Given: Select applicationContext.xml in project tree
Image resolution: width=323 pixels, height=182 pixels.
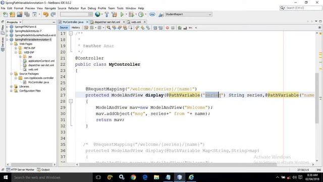Looking at the screenshot, I should pyautogui.click(x=41, y=61).
